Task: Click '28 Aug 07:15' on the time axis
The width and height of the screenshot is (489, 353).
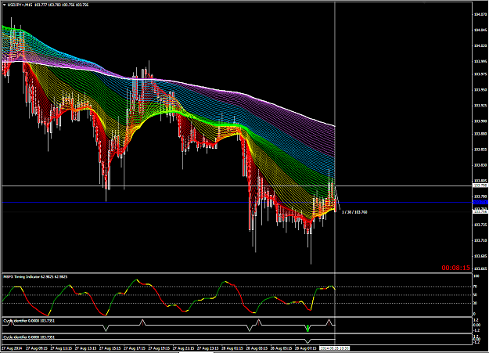Action: click(306, 348)
